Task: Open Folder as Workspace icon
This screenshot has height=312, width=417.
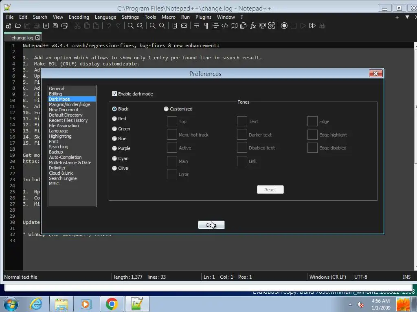Action: (262, 26)
